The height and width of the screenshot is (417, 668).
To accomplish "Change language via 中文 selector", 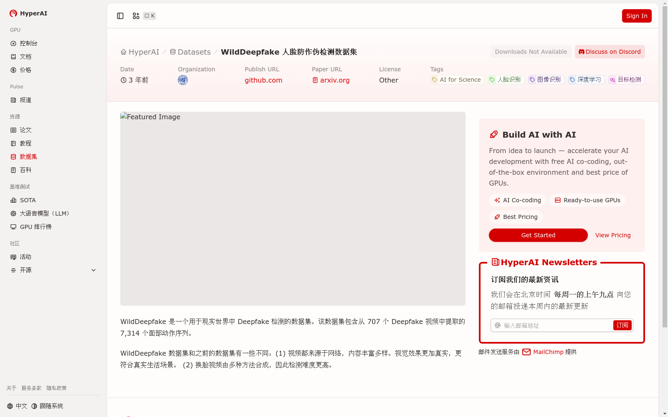I will [x=17, y=406].
